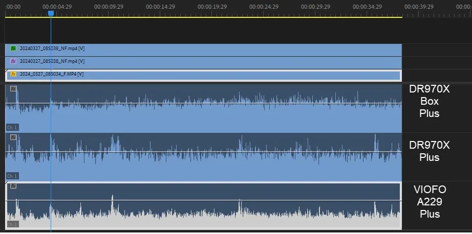Click the fx badge on DR970X Box Plus audio clip
The width and height of the screenshot is (472, 234).
(13, 88)
